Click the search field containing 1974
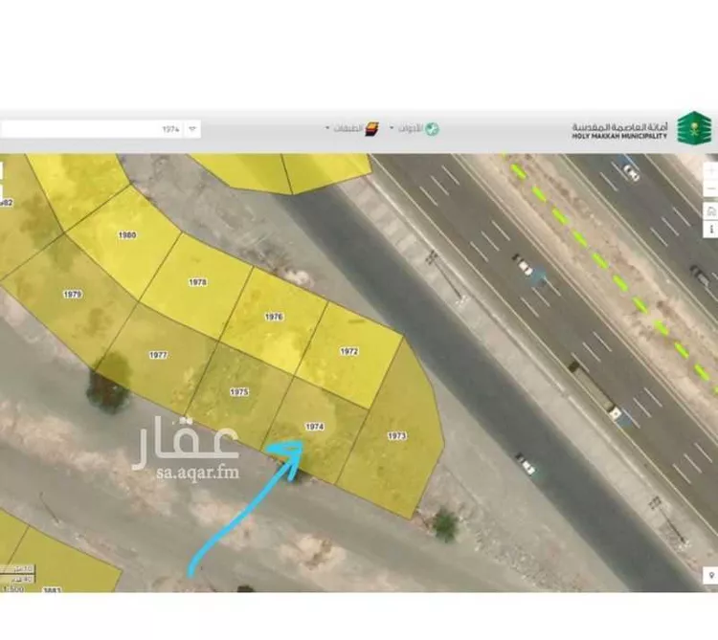Viewport: 718px width, 640px height. pyautogui.click(x=92, y=129)
